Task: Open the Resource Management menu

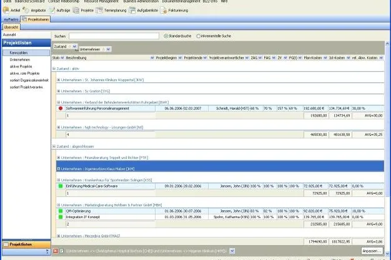Action: coord(101,1)
